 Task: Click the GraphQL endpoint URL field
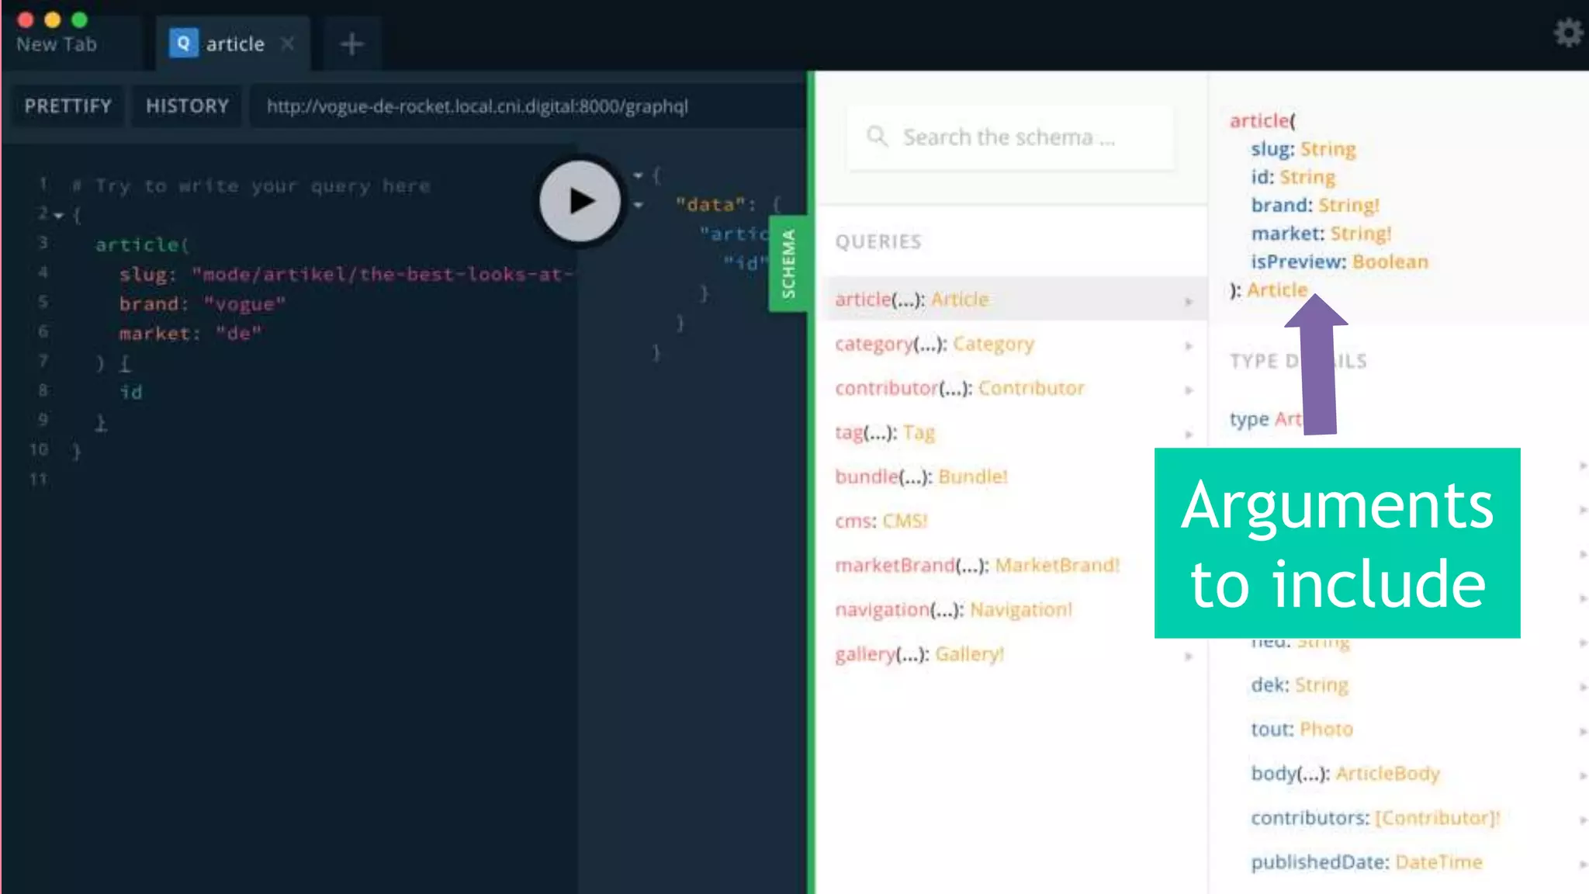476,106
